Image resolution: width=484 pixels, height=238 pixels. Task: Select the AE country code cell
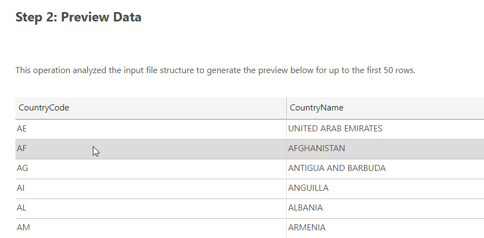pos(23,129)
